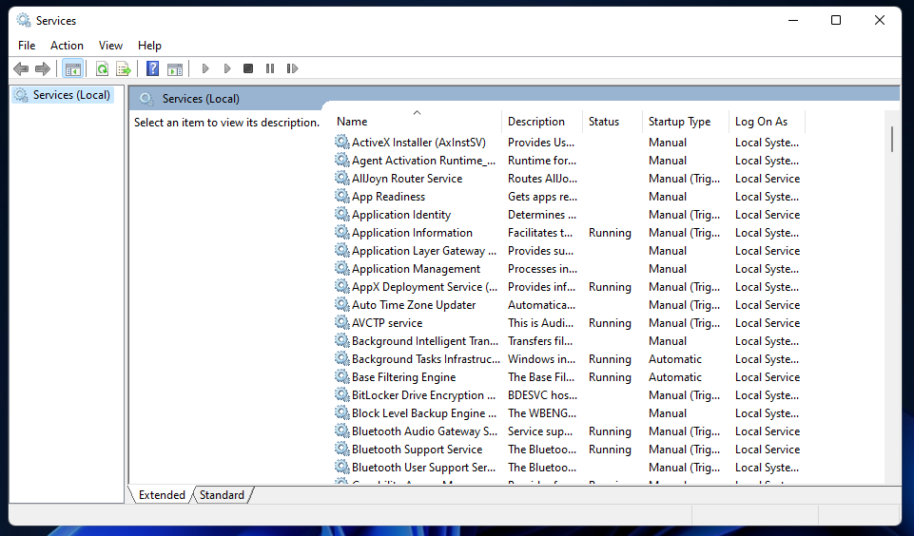Switch to the Standard tab

coord(223,494)
